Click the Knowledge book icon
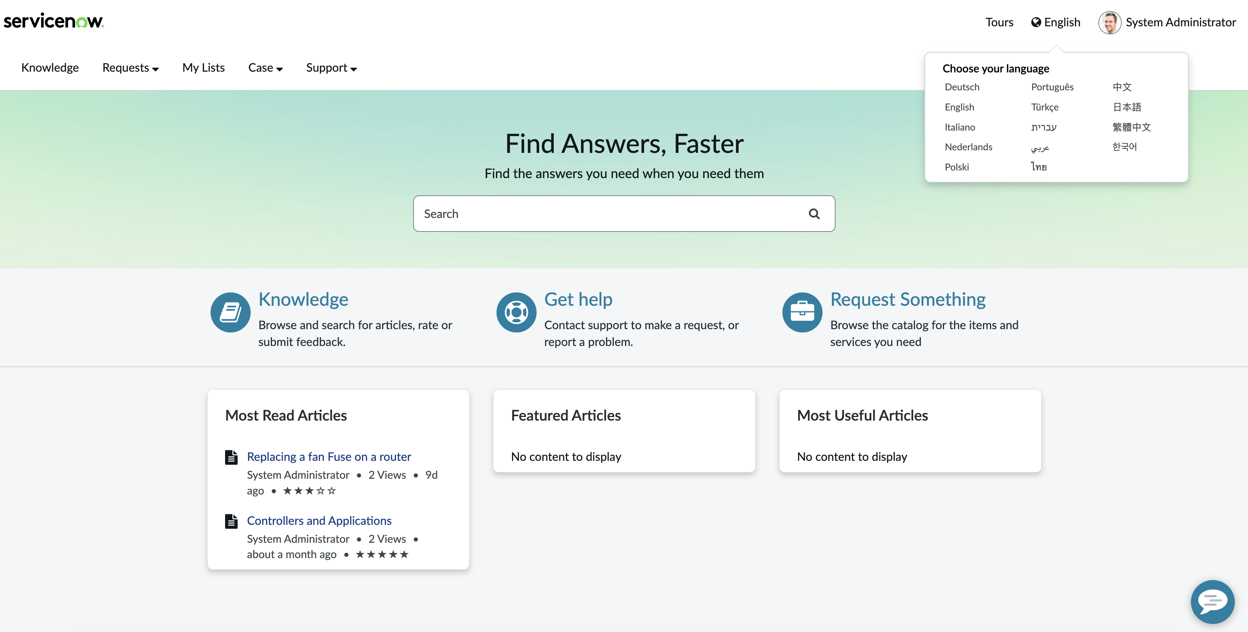Viewport: 1248px width, 632px height. (x=230, y=312)
